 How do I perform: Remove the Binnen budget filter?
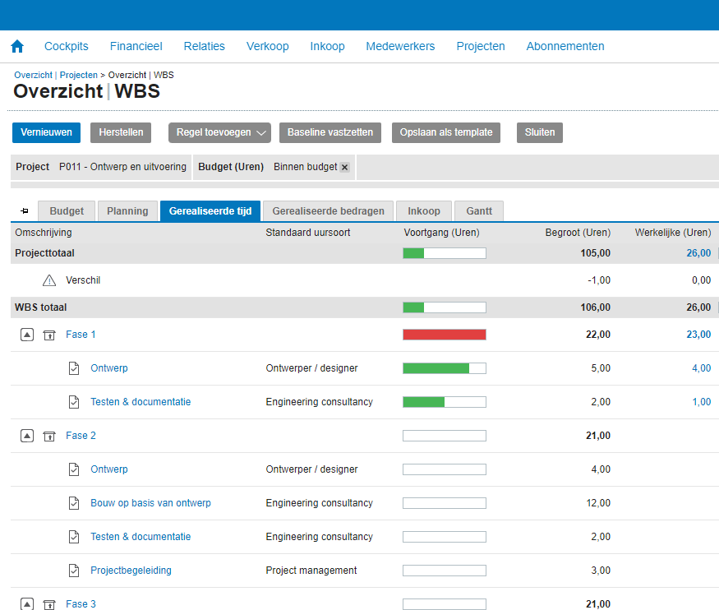tap(345, 167)
